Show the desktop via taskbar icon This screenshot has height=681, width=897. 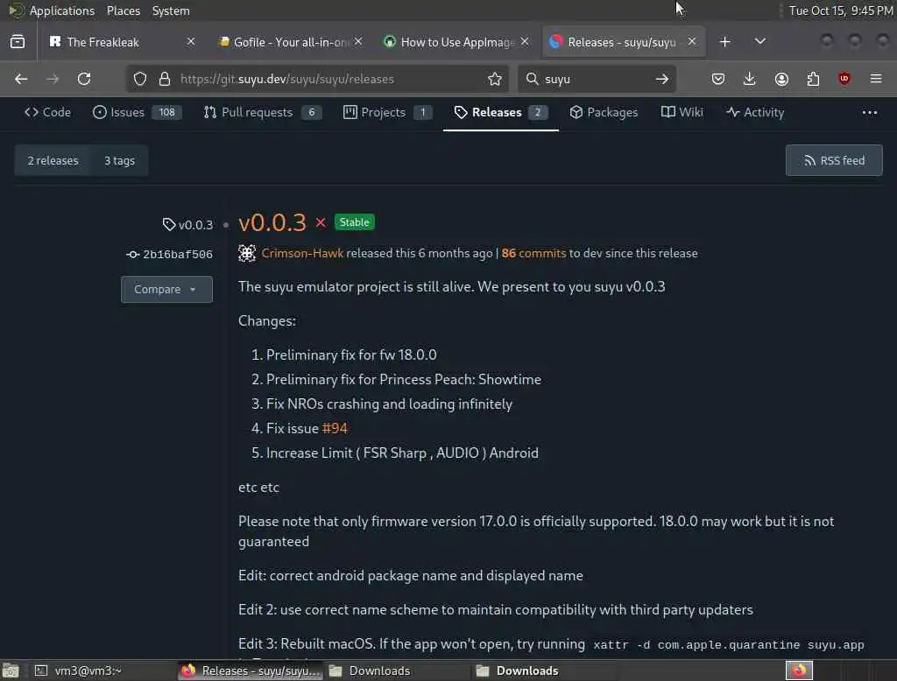click(x=11, y=670)
